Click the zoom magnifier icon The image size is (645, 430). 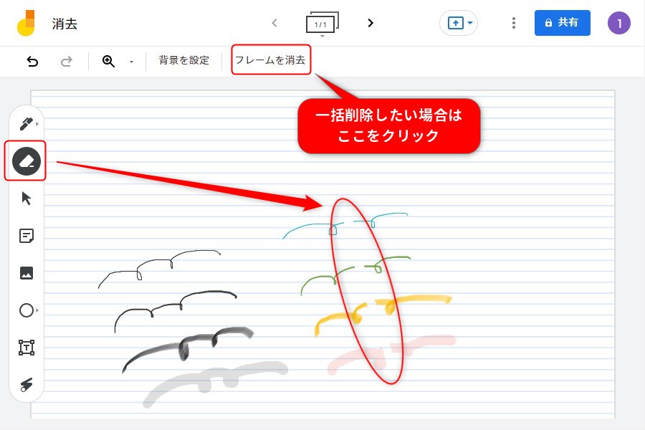pyautogui.click(x=108, y=61)
